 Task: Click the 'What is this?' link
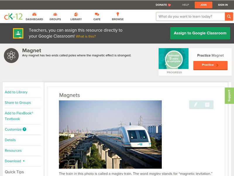click(86, 36)
